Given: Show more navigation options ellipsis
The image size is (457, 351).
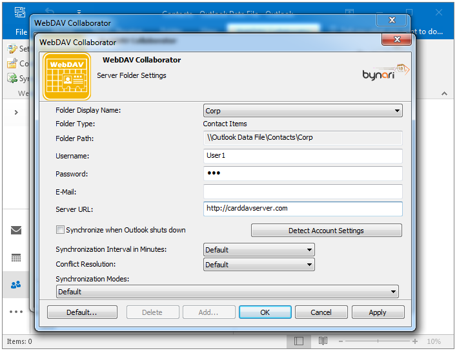Looking at the screenshot, I should [x=16, y=312].
